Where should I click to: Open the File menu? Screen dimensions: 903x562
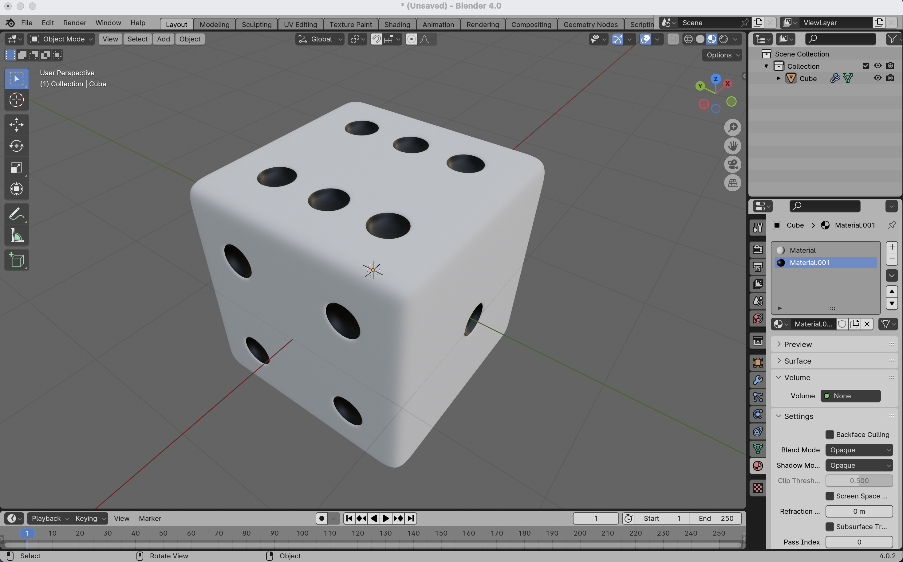(27, 23)
